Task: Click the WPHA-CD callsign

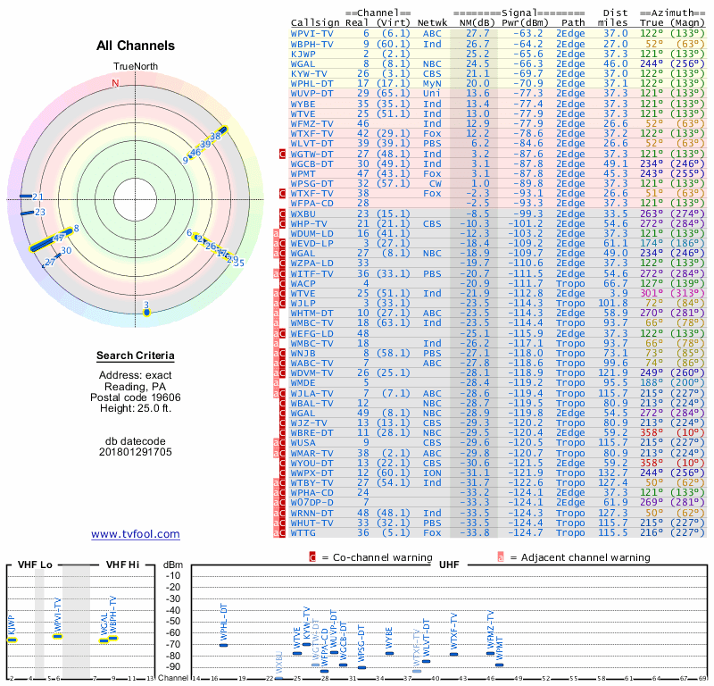Action: point(311,493)
